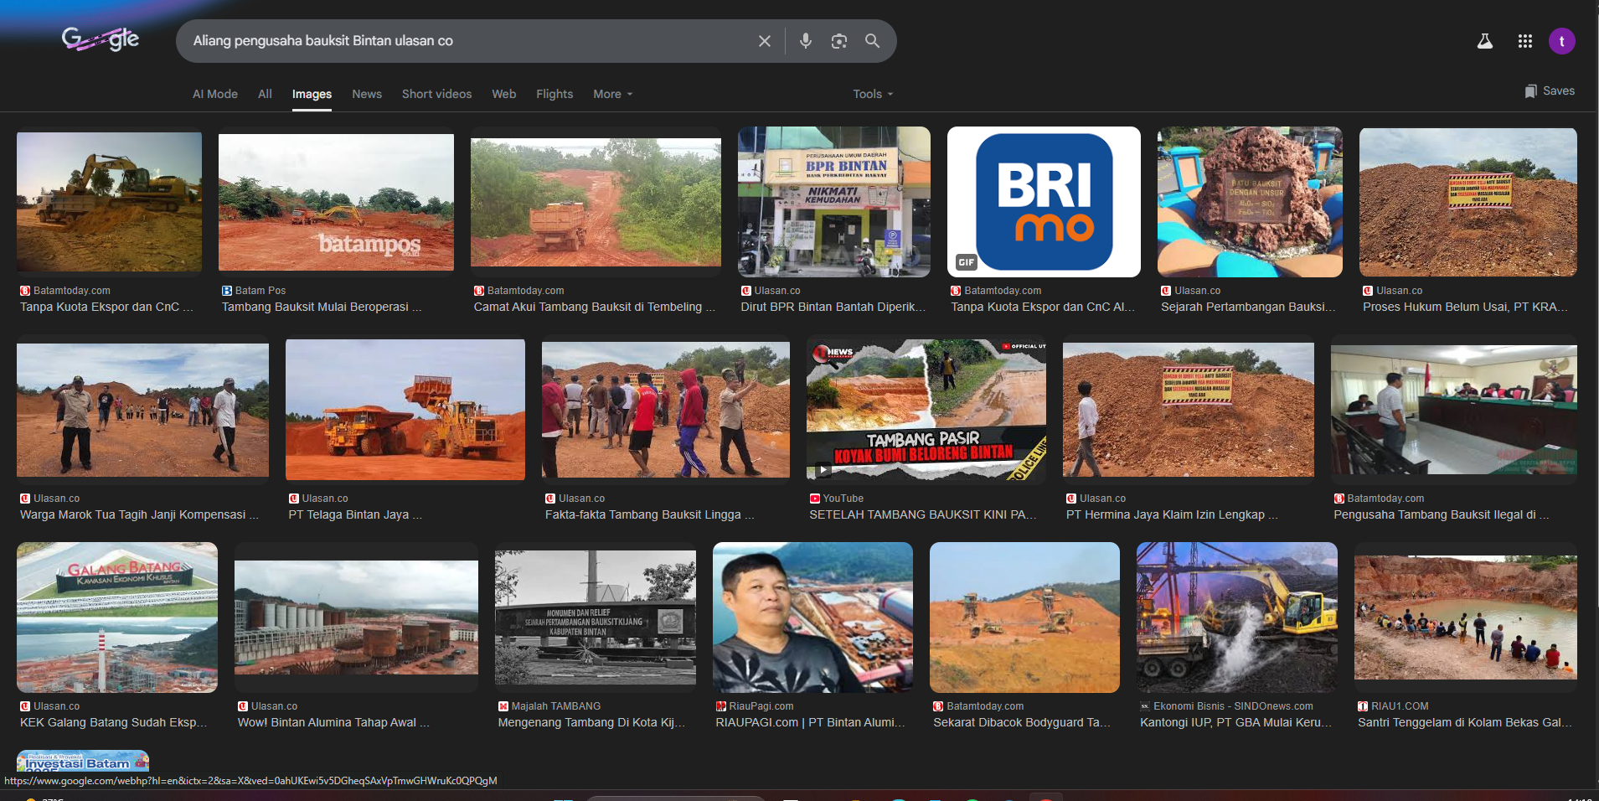Open the BRImo GIF result image
Viewport: 1599px width, 801px height.
1043,202
